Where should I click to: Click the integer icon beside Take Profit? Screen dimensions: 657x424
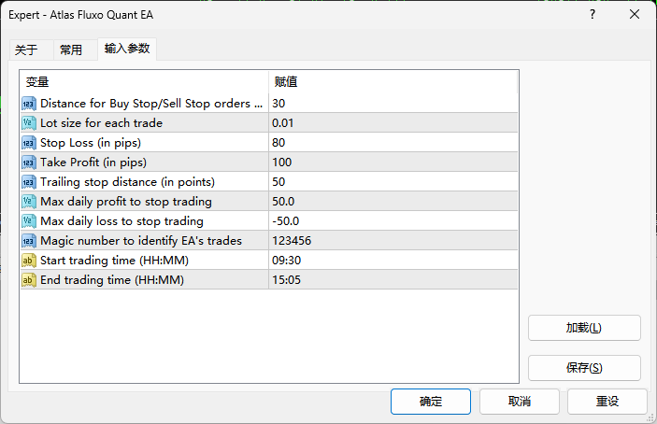point(29,163)
